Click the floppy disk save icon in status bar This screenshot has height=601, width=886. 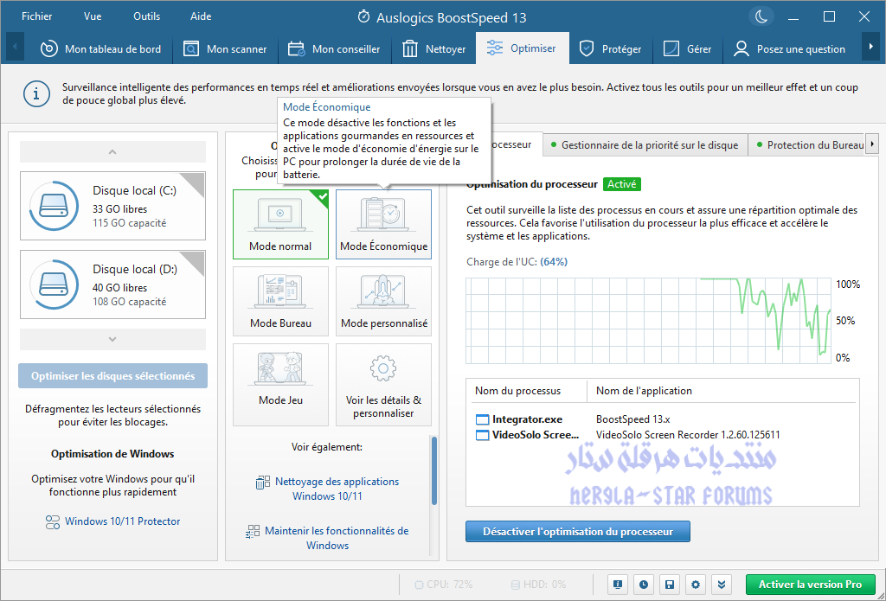[x=670, y=584]
